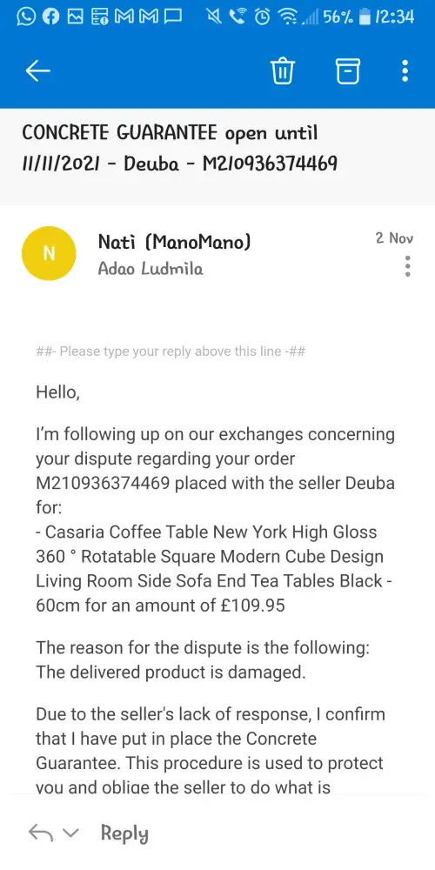This screenshot has width=435, height=870.
Task: Tap the reply arrow icon at bottom
Action: (x=39, y=833)
